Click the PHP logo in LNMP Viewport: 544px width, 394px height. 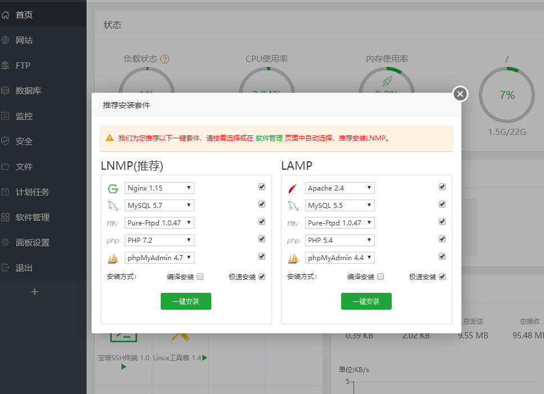click(x=113, y=241)
